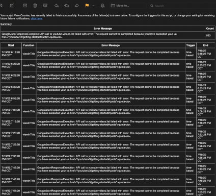Screen dimensions: 216x196
Task: Open the Move to… folder picker
Action: click(x=128, y=6)
